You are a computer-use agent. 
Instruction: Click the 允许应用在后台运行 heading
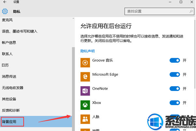[106, 26]
